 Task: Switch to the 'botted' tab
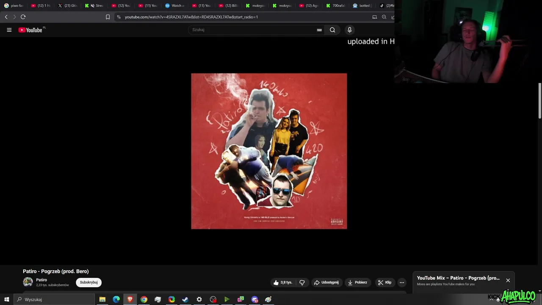(362, 6)
